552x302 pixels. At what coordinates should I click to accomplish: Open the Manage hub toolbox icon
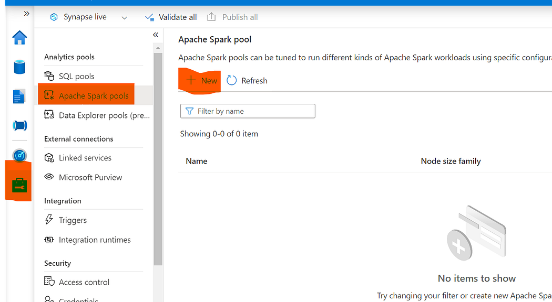tap(19, 185)
